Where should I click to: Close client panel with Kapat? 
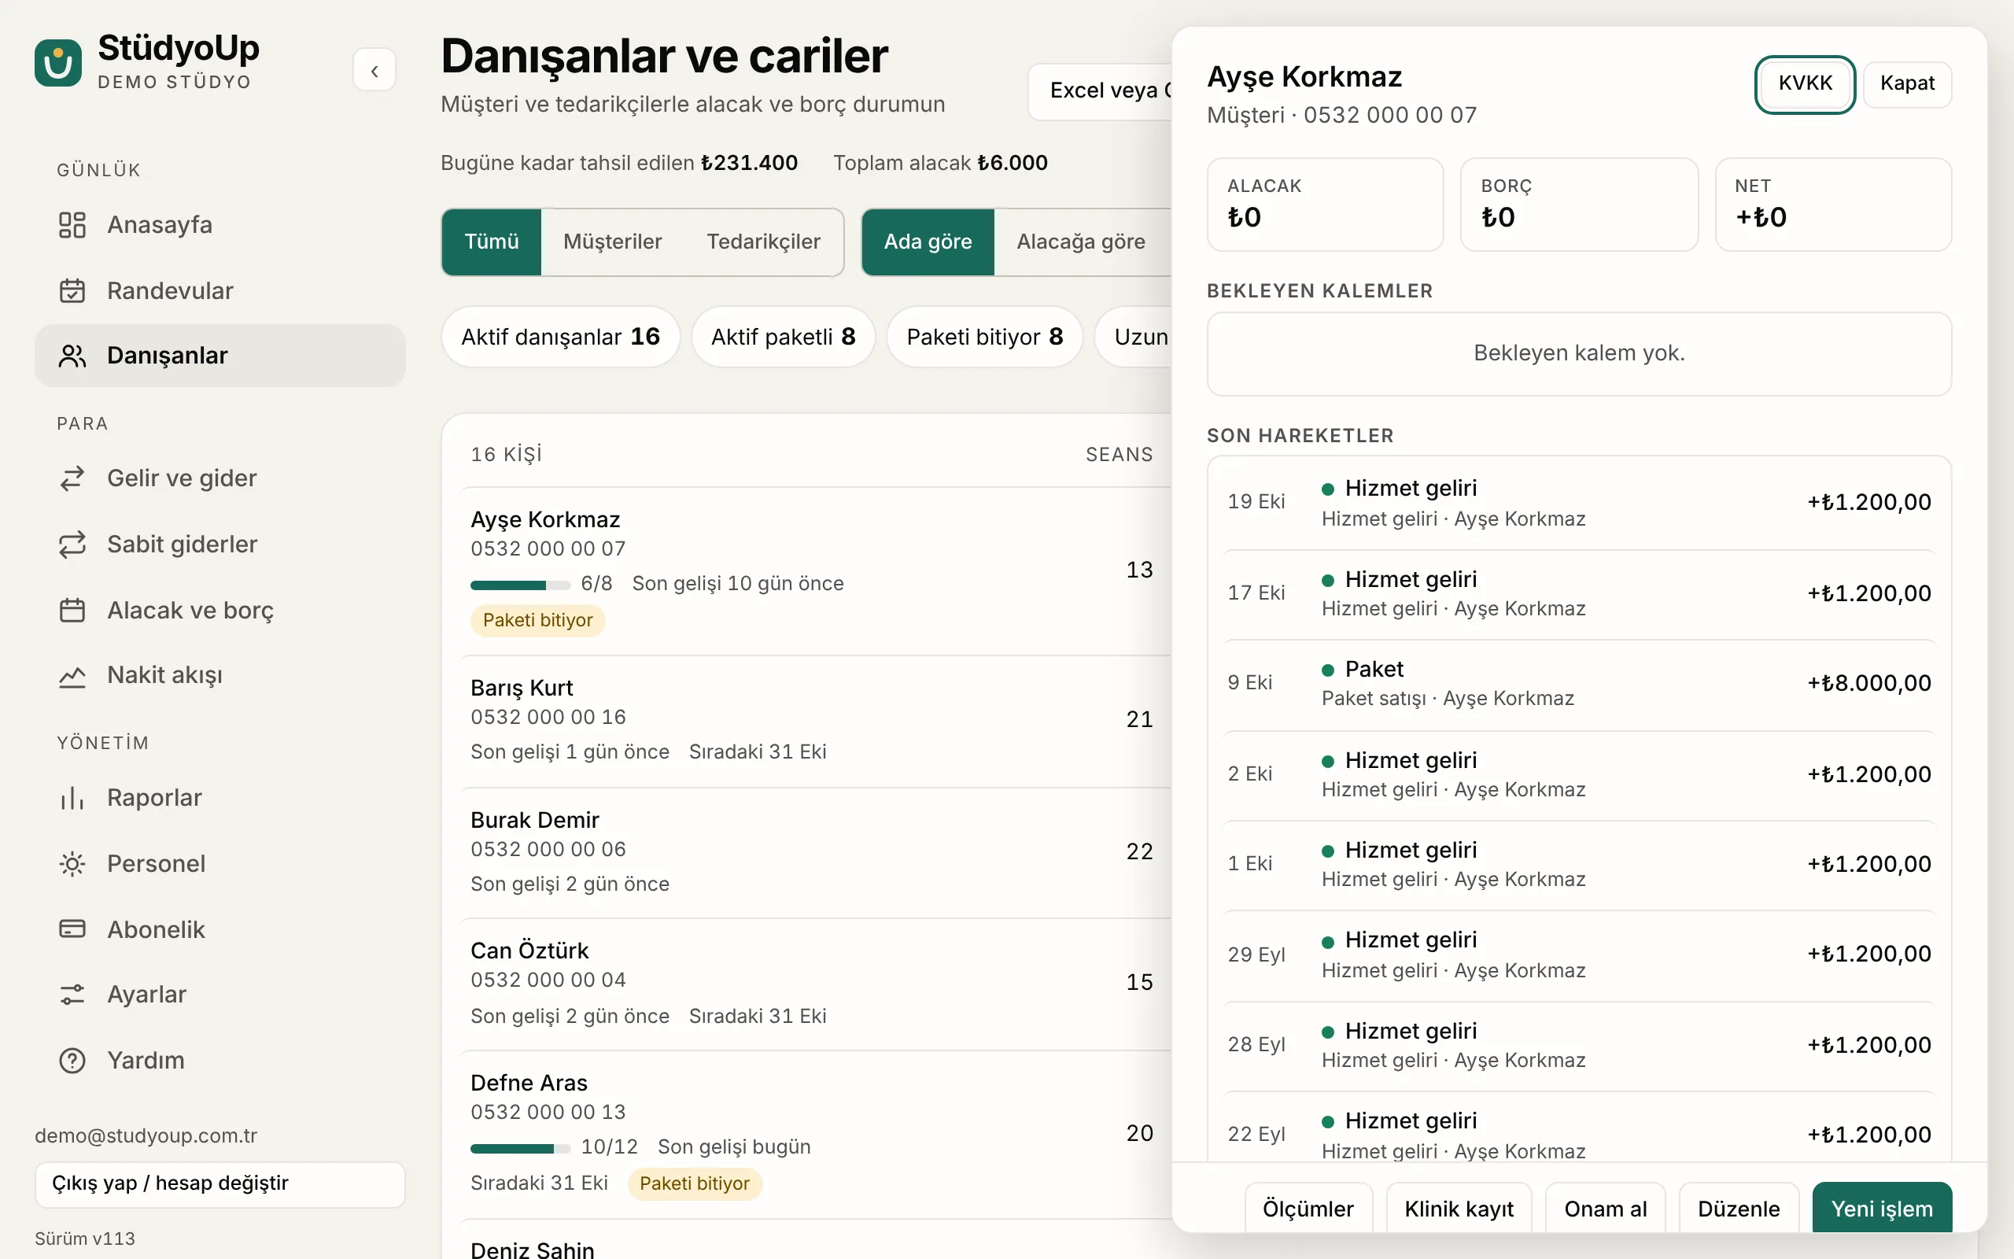(x=1907, y=83)
